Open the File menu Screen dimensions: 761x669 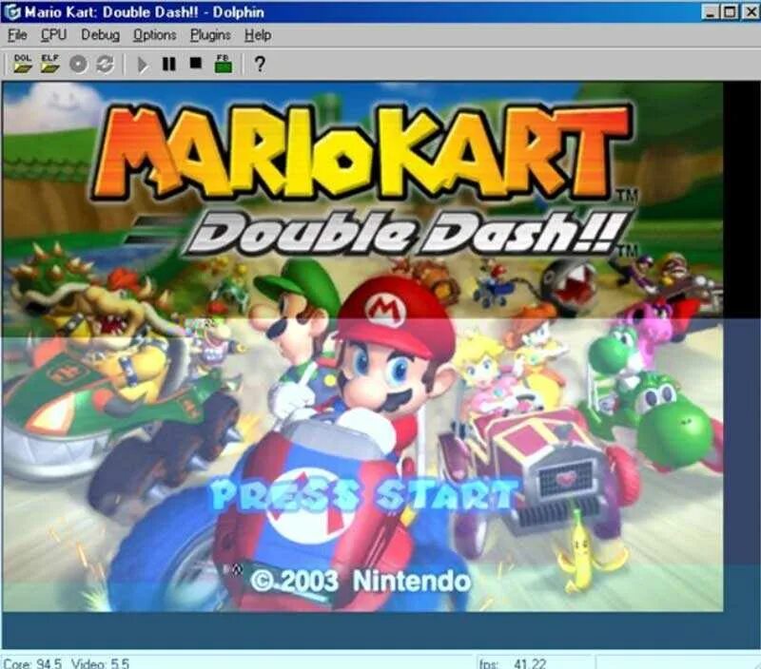point(17,35)
